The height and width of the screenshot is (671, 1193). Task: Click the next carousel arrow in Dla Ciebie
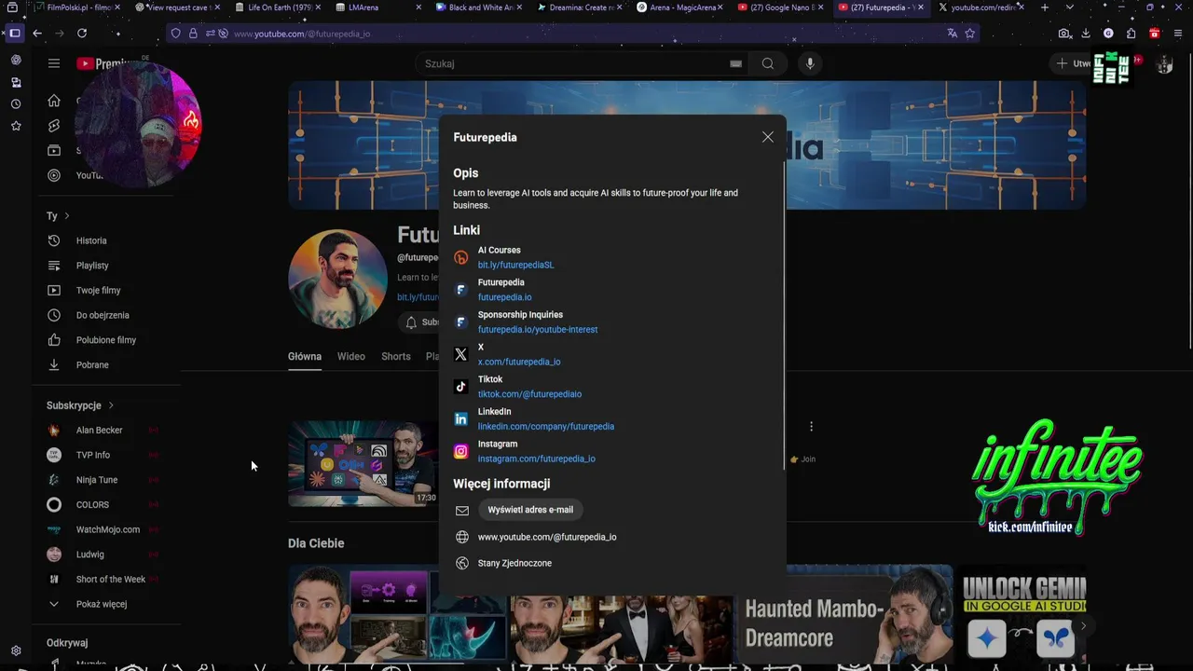[1083, 626]
